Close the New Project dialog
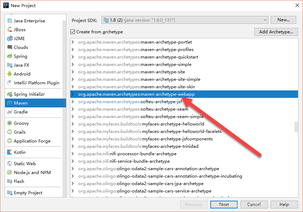This screenshot has width=303, height=212. point(297,5)
